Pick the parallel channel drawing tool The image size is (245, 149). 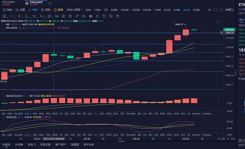(19, 16)
